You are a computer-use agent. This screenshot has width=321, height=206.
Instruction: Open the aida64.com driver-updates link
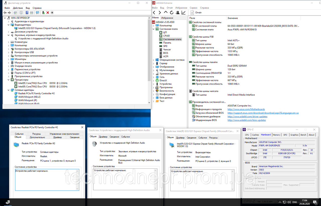point(248,117)
